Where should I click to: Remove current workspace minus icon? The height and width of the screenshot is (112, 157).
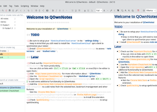pos(108,11)
